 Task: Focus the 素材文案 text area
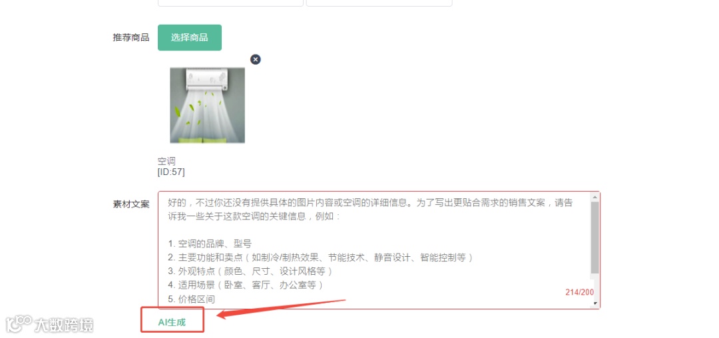(x=379, y=250)
